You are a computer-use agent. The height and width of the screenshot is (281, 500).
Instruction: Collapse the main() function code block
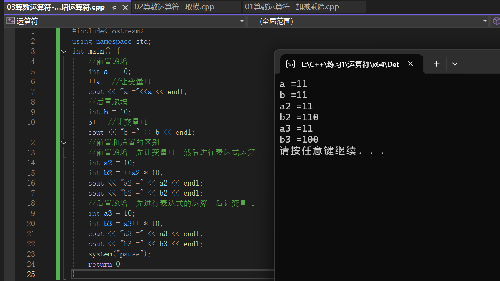point(64,51)
